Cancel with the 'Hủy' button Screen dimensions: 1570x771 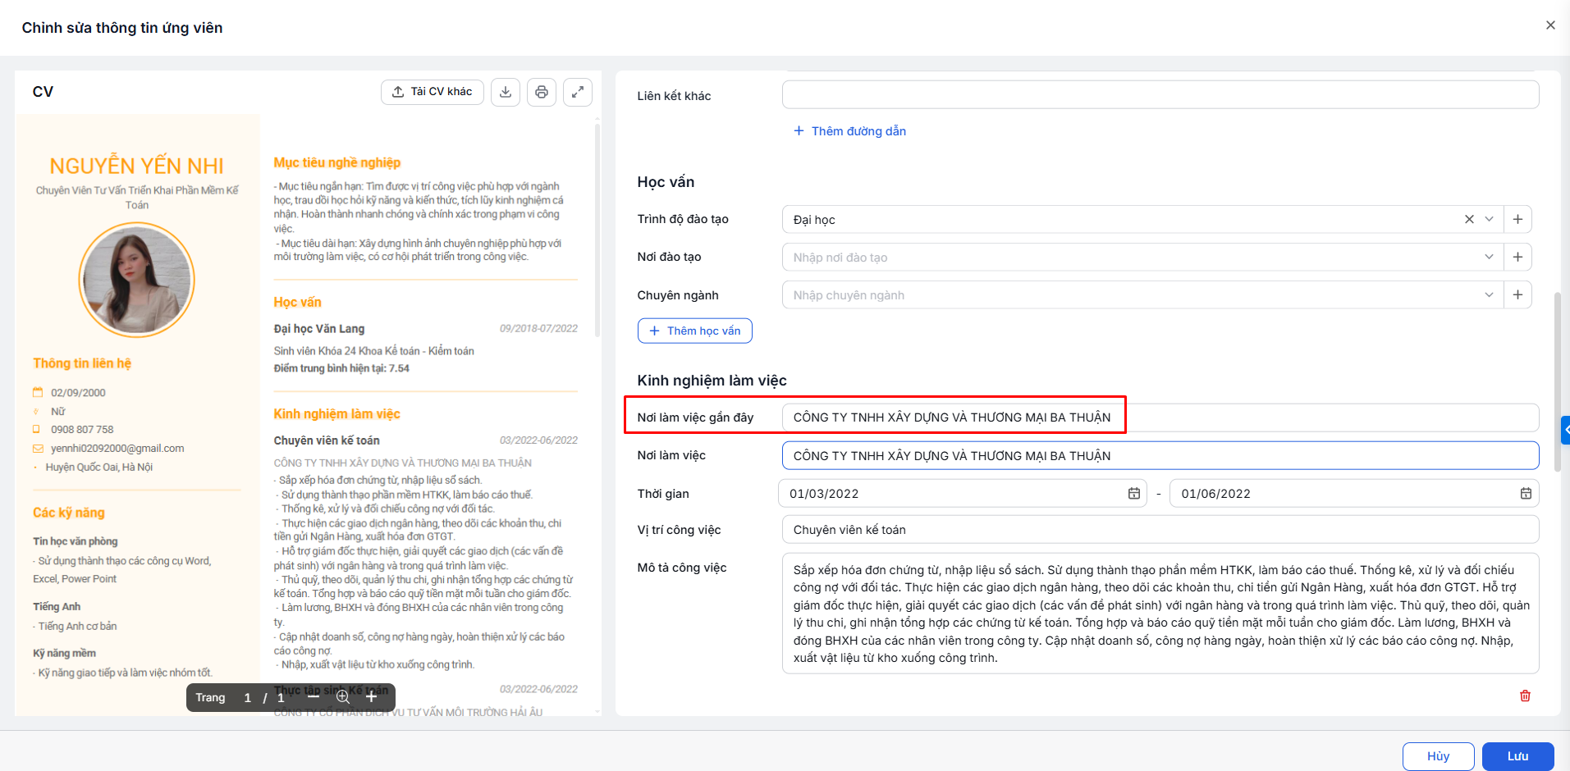[x=1438, y=756]
